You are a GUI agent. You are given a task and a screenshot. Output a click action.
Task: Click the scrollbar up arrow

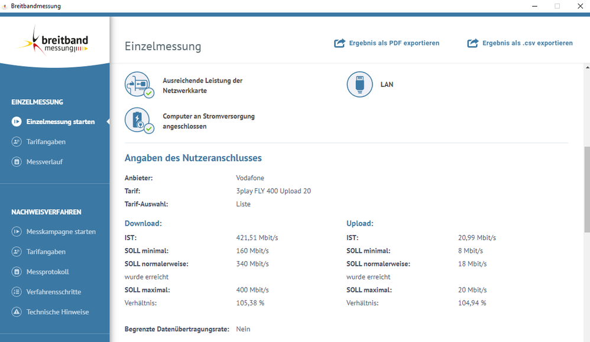[587, 67]
